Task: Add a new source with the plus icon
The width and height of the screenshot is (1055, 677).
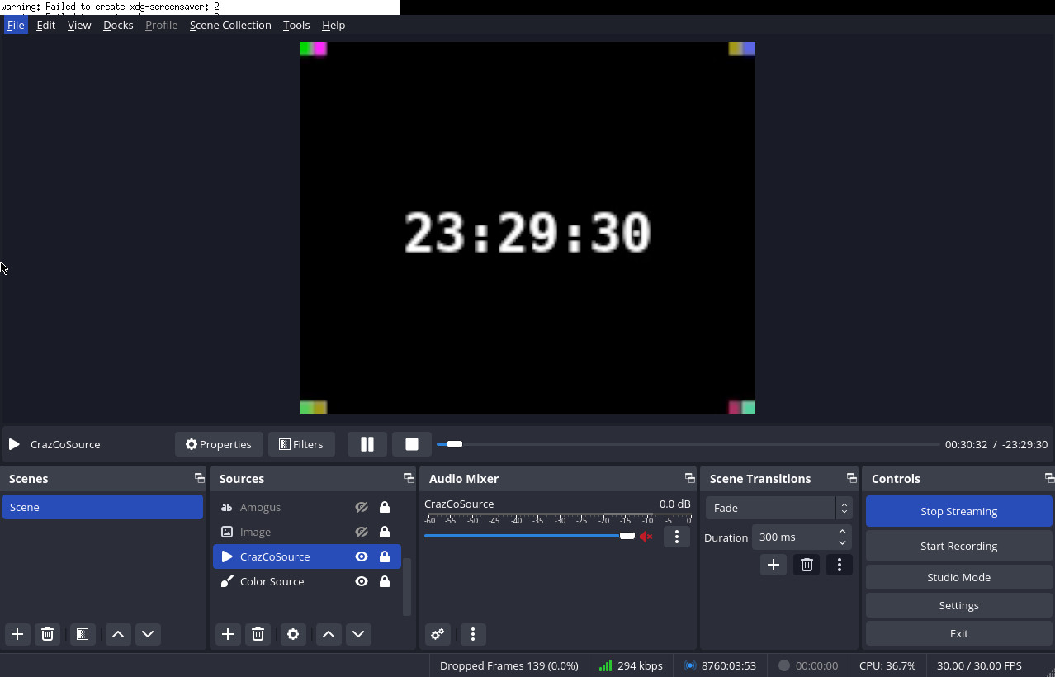Action: point(228,634)
